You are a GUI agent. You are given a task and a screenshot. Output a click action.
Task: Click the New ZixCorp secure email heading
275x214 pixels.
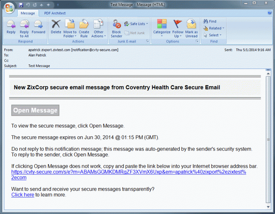(x=117, y=87)
